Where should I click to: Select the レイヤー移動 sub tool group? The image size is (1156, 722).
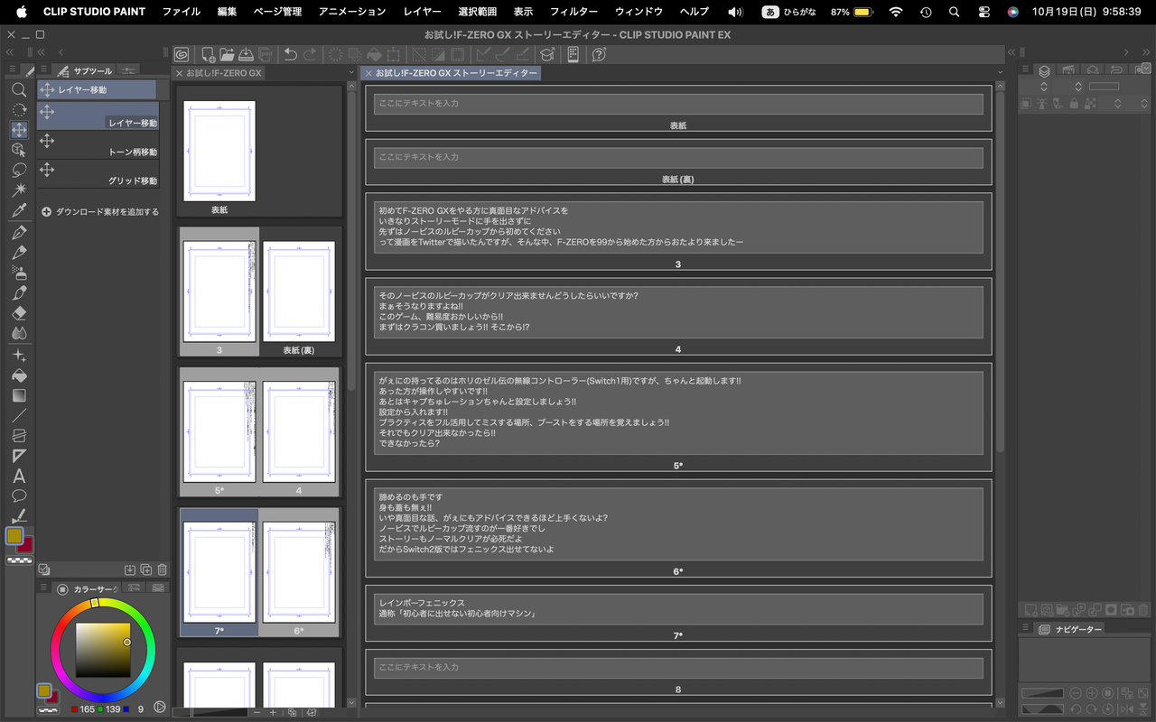point(97,89)
